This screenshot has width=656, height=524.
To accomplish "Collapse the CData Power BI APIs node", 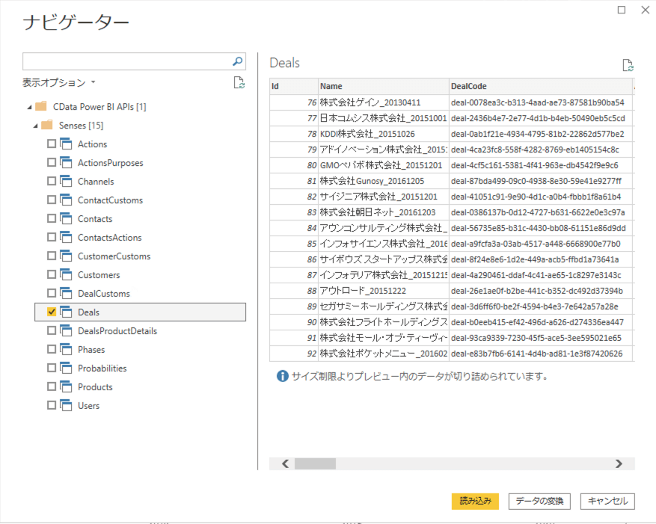I will 28,107.
